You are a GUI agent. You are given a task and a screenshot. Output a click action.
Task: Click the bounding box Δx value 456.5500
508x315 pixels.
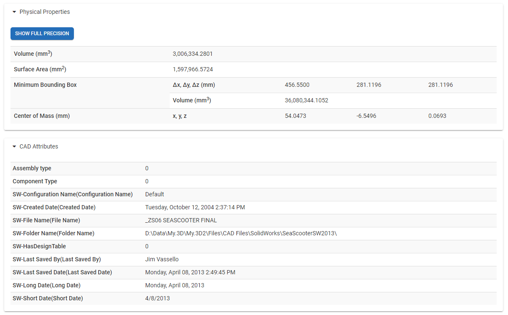pos(297,85)
